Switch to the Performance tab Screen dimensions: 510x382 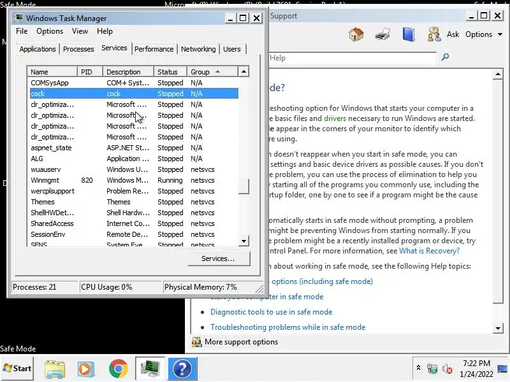154,49
